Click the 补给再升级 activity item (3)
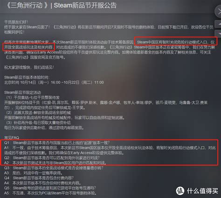The image size is (221, 198). 38,123
